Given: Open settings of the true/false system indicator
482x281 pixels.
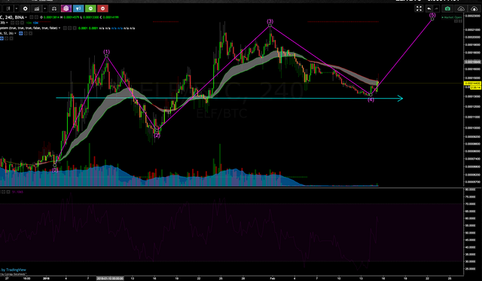Looking at the screenshot, I should (70, 29).
